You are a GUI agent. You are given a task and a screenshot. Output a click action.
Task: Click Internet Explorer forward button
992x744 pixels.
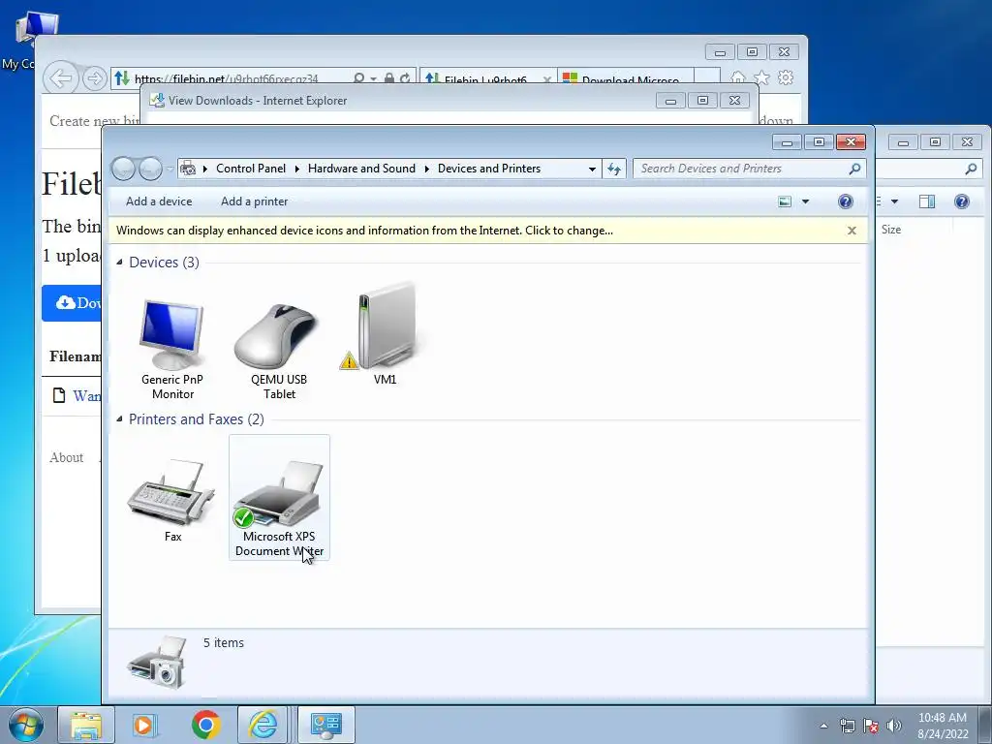tap(94, 78)
